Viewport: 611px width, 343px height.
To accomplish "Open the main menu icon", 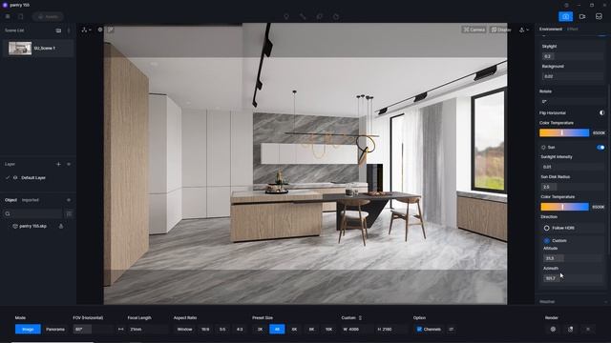I will tap(8, 17).
